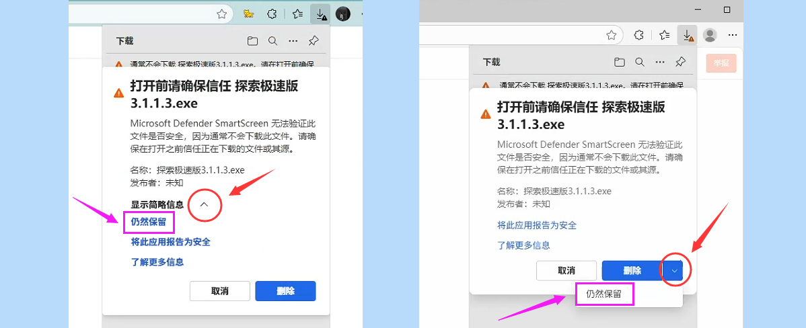Image resolution: width=806 pixels, height=328 pixels.
Task: Click search downloads icon in right panel
Action: click(639, 62)
